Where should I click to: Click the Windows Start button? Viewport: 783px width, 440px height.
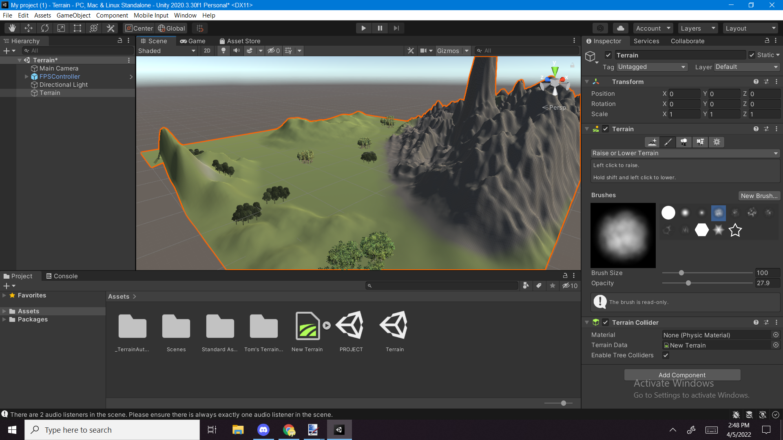click(x=12, y=430)
